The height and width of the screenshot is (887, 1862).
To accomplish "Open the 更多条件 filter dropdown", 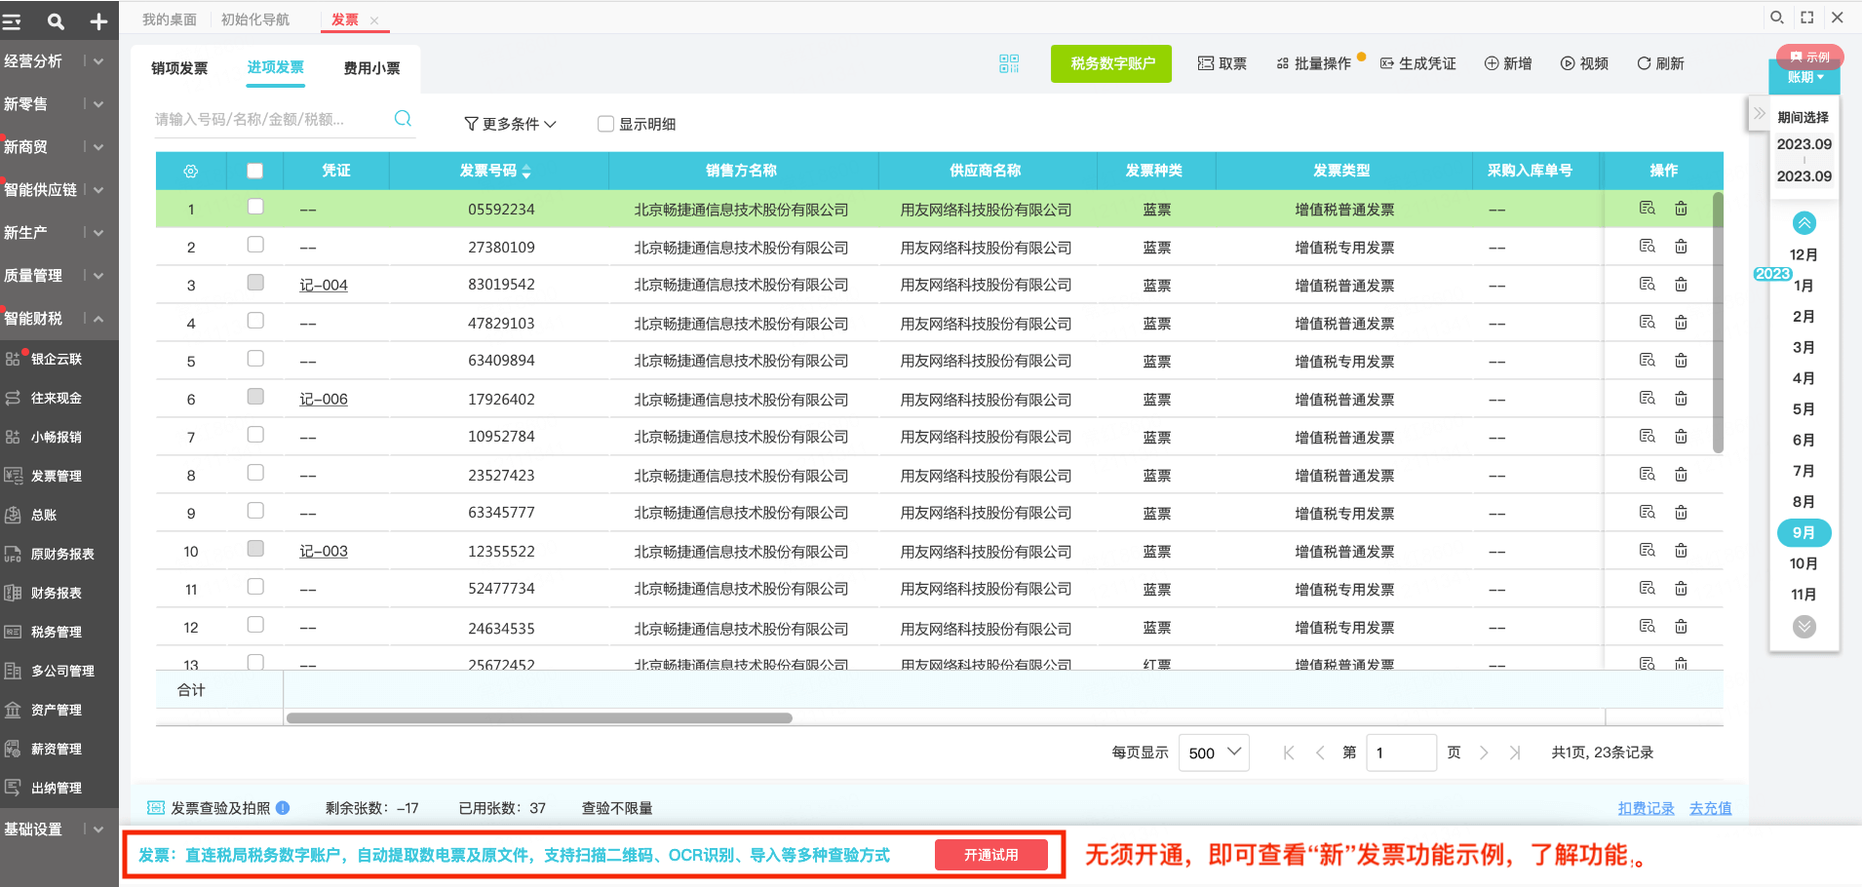I will tap(510, 124).
